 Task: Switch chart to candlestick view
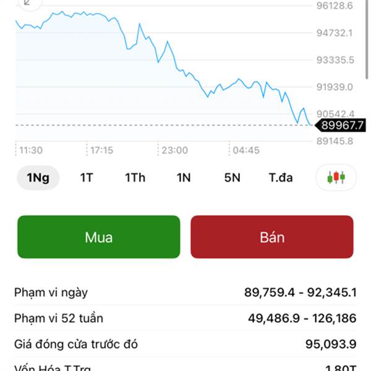[x=336, y=178]
